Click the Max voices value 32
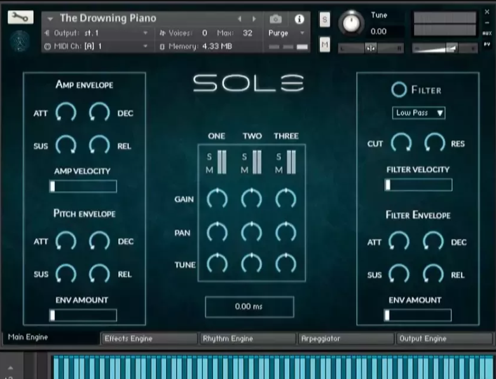This screenshot has width=496, height=379. (x=248, y=33)
